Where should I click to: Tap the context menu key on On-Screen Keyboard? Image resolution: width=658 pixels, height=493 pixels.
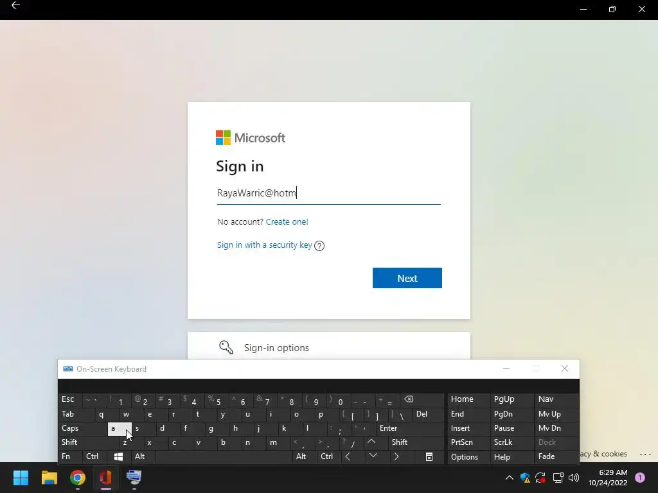click(429, 456)
